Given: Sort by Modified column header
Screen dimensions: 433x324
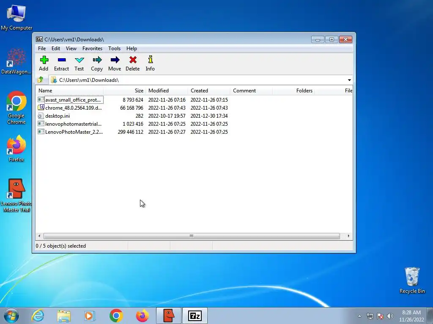Looking at the screenshot, I should (167, 91).
